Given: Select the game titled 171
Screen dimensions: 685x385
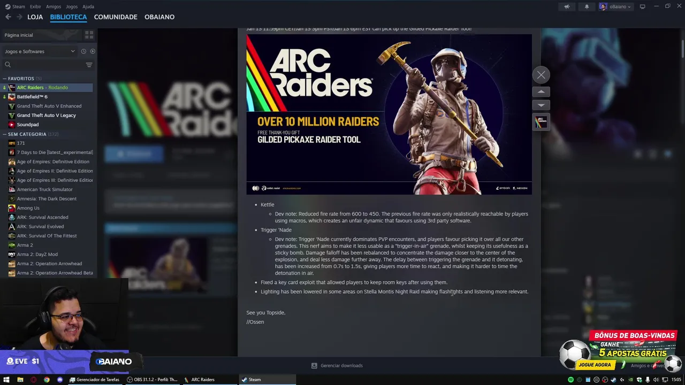Looking at the screenshot, I should [48, 143].
